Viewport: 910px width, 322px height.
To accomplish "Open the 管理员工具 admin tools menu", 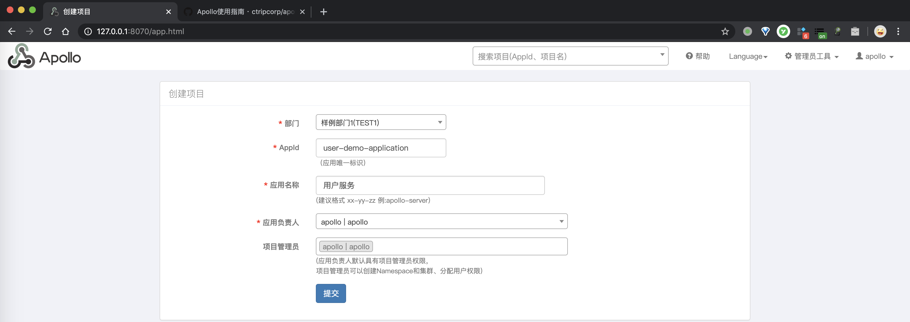I will (x=811, y=57).
